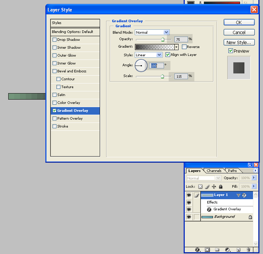Click the Opacity slider handle
The width and height of the screenshot is (263, 254).
click(163, 39)
